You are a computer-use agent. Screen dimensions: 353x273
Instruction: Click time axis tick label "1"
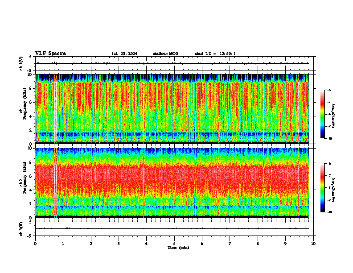pyautogui.click(x=63, y=244)
